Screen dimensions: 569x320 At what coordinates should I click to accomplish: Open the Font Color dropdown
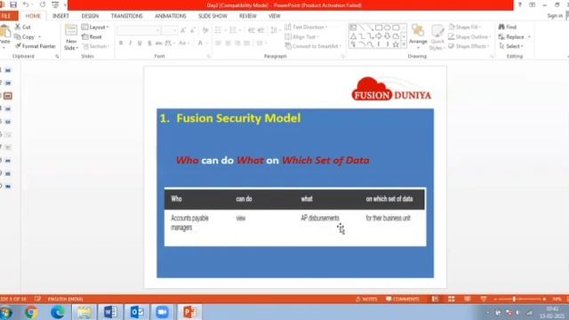coord(202,43)
